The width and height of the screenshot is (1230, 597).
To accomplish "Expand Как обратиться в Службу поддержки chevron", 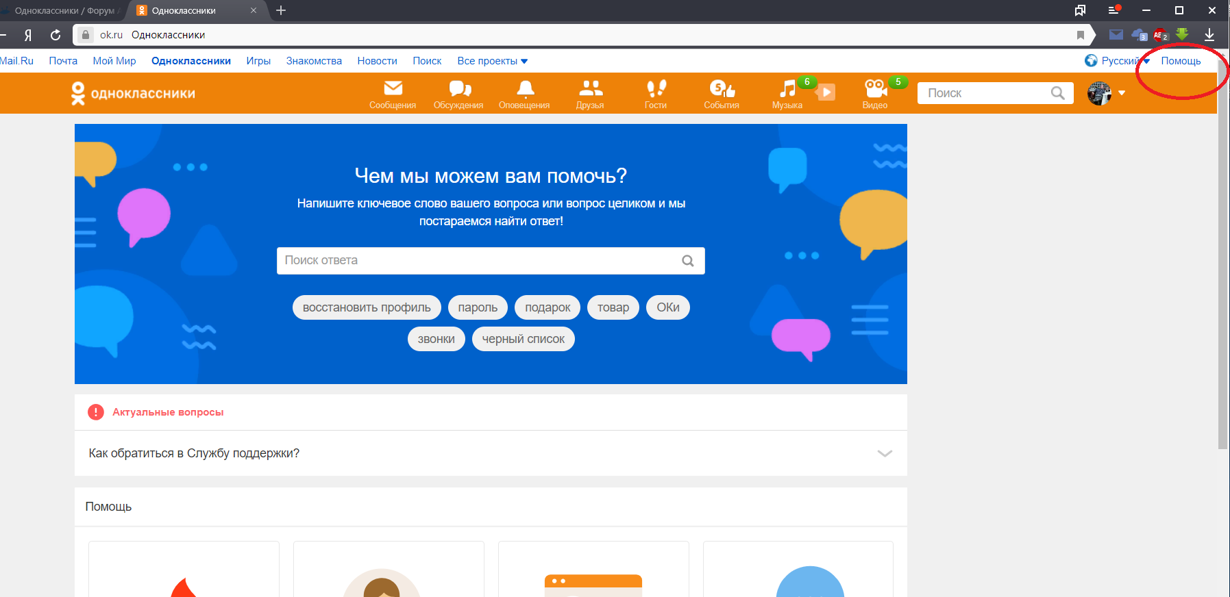I will point(885,453).
